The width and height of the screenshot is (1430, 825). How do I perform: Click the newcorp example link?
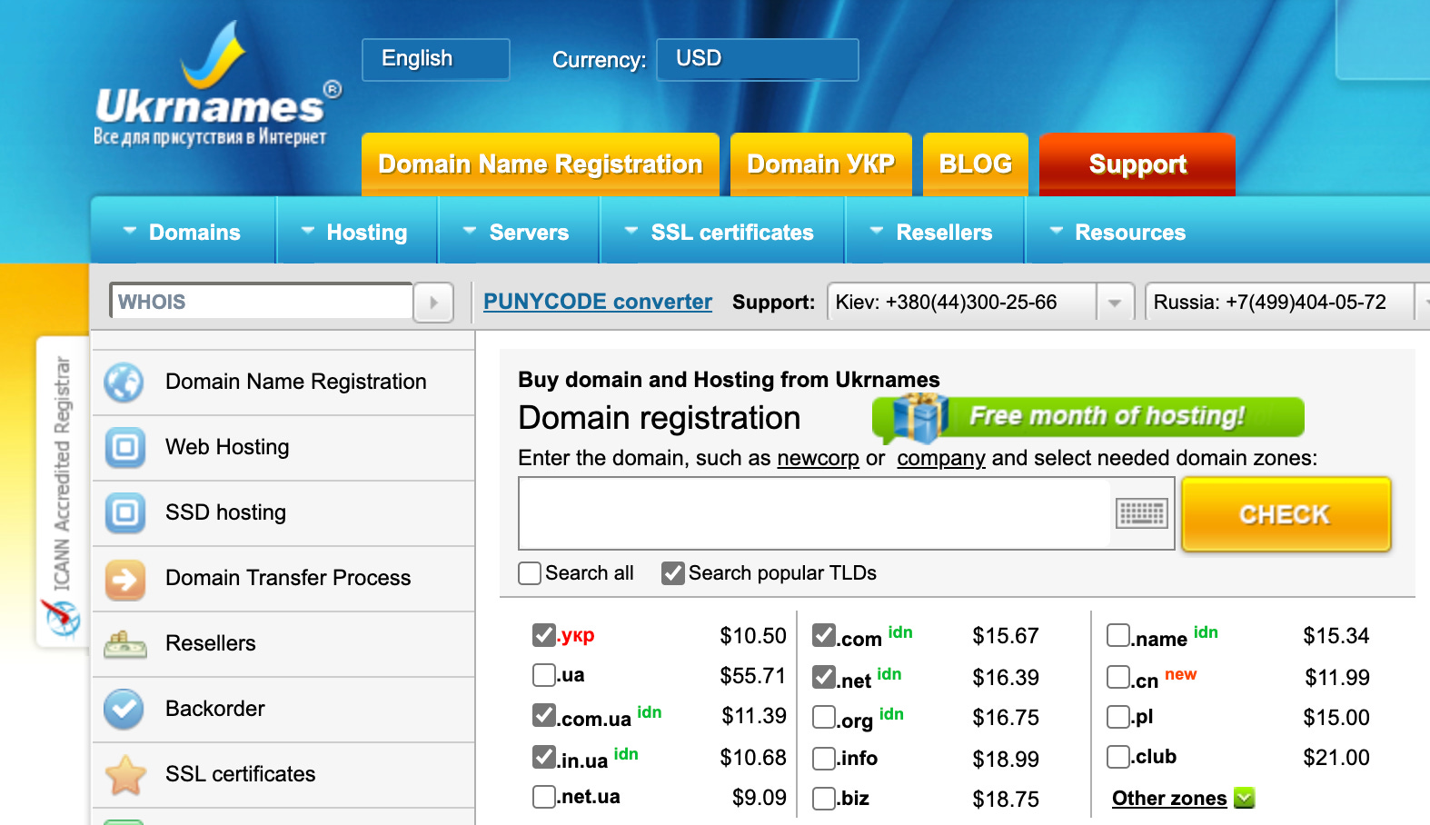(818, 458)
